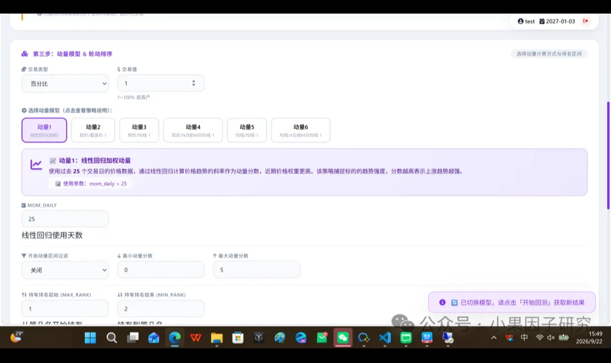
Task: Open Task View on the taskbar
Action: [x=132, y=338]
